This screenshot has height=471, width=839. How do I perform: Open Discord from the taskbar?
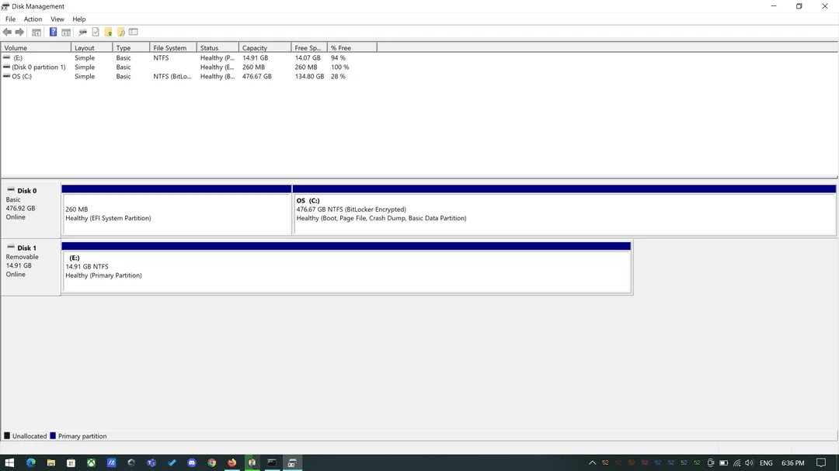point(192,462)
